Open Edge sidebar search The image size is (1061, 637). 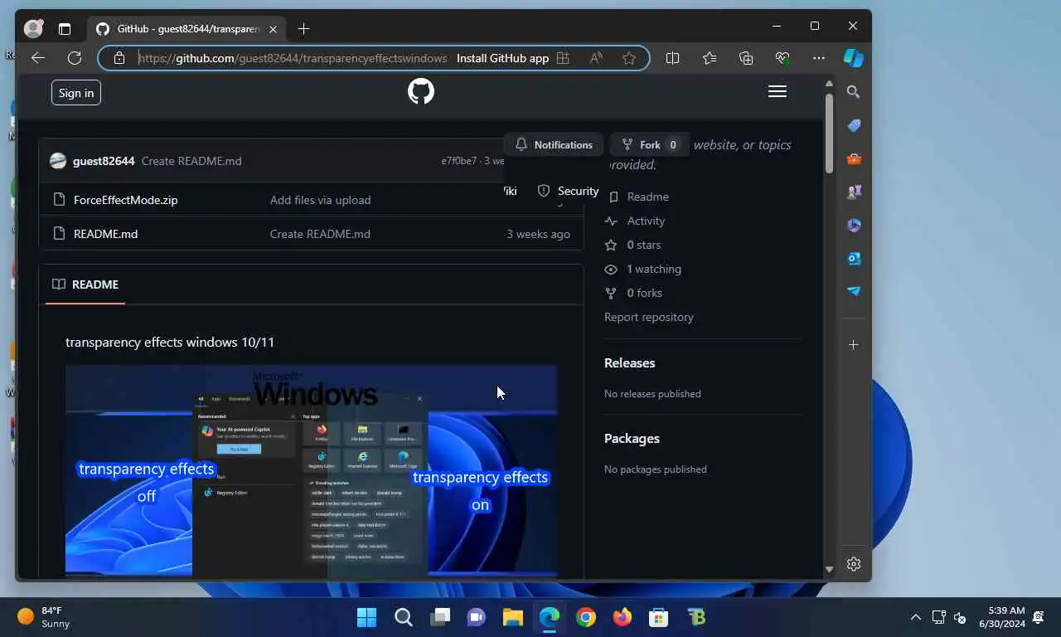click(x=854, y=92)
